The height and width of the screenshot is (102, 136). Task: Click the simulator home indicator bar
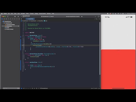[x=118, y=88]
